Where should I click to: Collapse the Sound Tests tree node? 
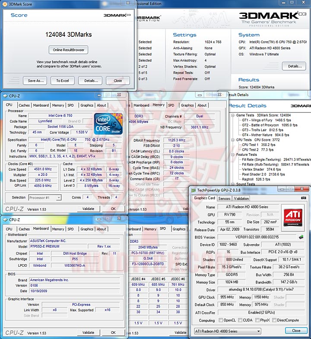233,184
